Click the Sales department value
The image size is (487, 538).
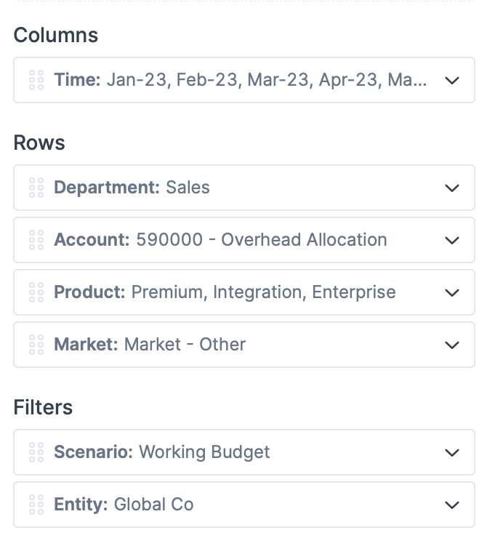tap(188, 188)
